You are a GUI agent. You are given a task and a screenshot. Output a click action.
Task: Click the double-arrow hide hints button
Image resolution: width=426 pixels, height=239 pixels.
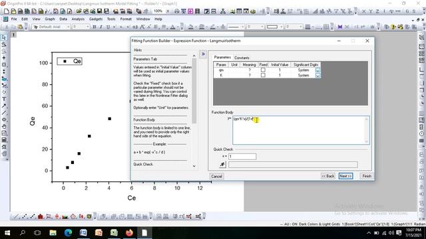[x=203, y=54]
